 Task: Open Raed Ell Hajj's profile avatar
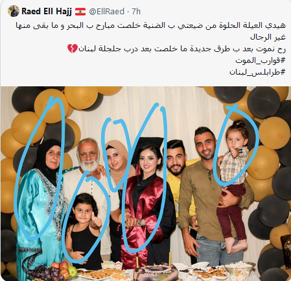14,11
